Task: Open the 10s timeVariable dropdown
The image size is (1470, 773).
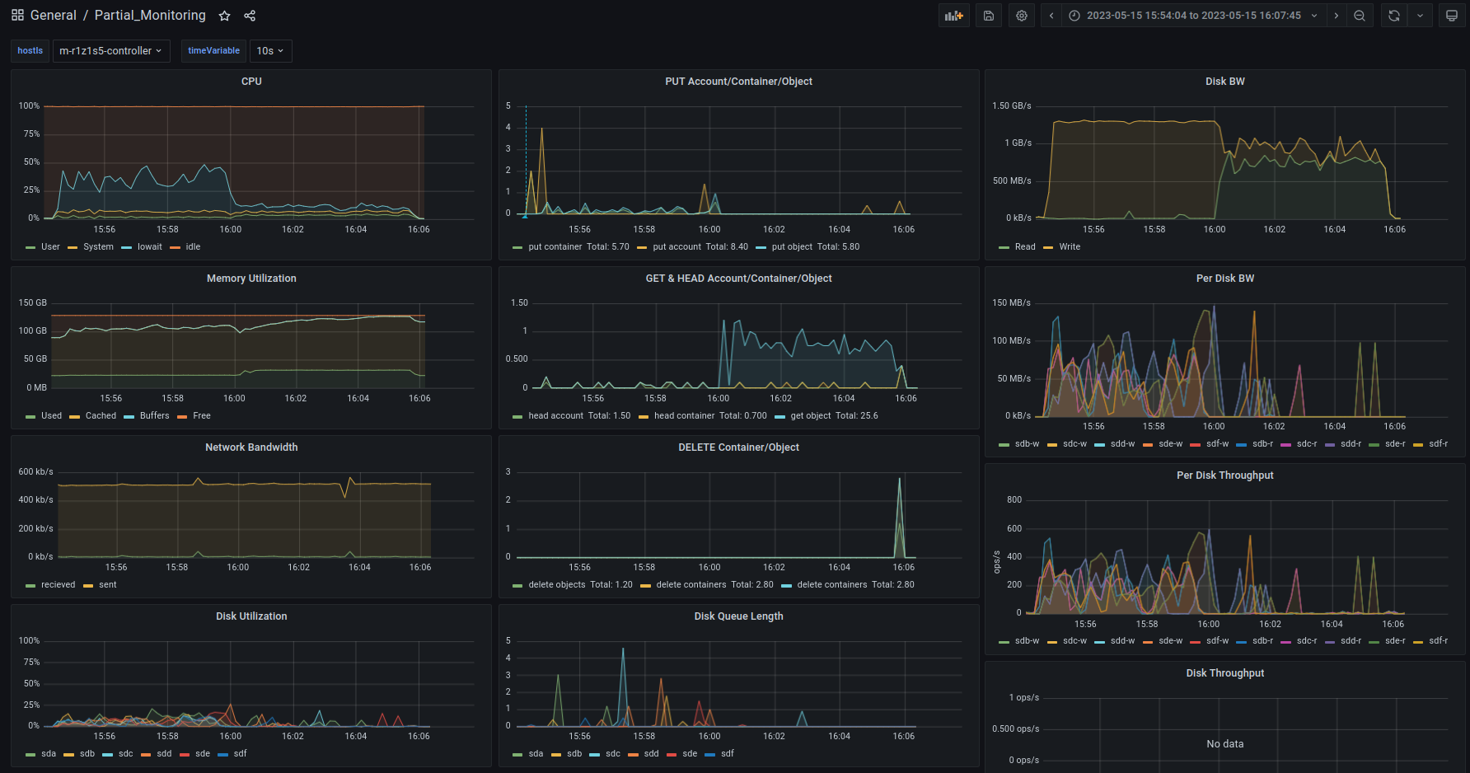Action: point(270,51)
